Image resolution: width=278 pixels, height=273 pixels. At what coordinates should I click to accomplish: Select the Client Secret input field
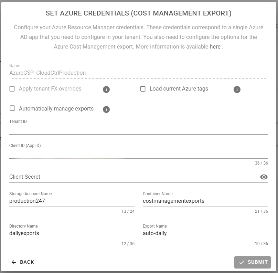(x=132, y=177)
